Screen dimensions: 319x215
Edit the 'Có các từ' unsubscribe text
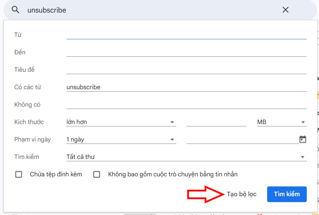click(x=84, y=87)
